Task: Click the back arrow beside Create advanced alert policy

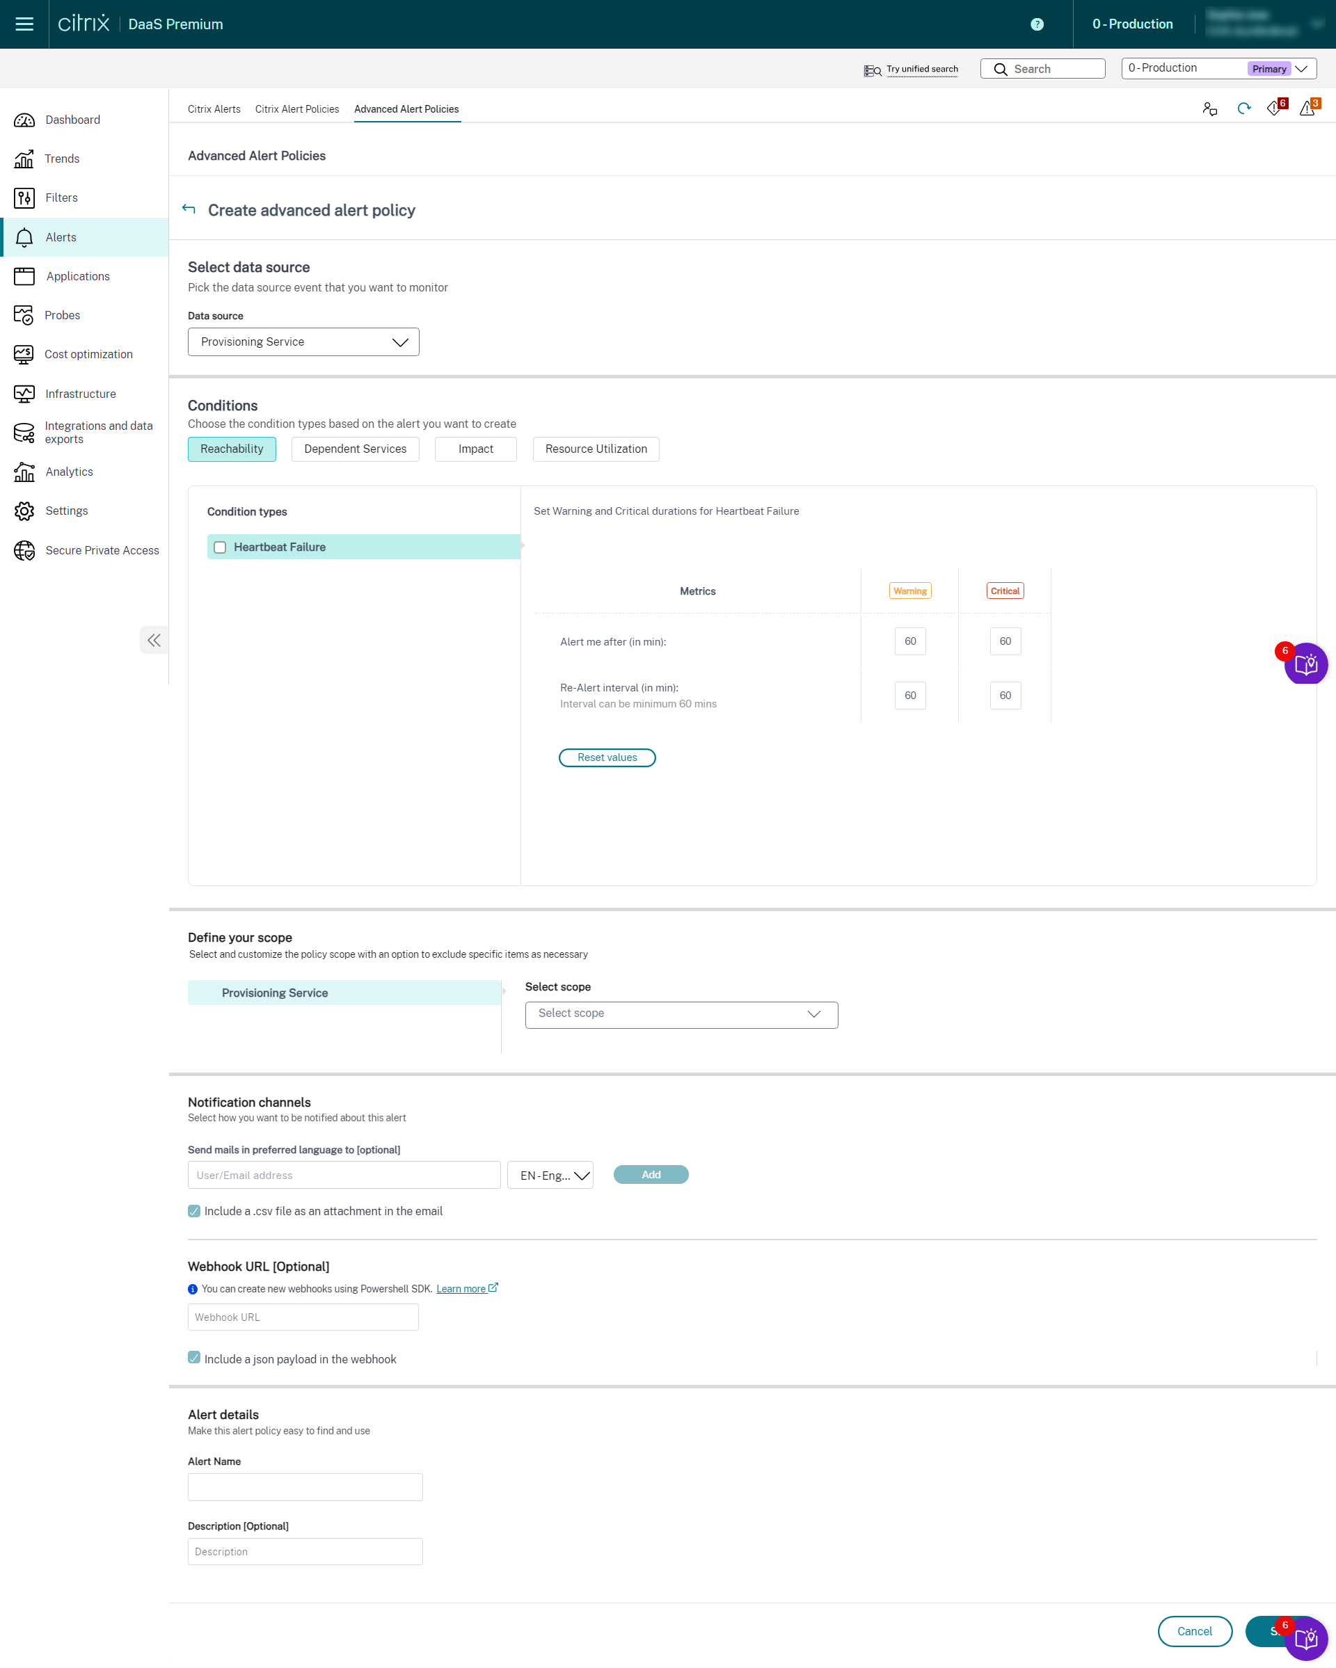Action: [x=189, y=209]
